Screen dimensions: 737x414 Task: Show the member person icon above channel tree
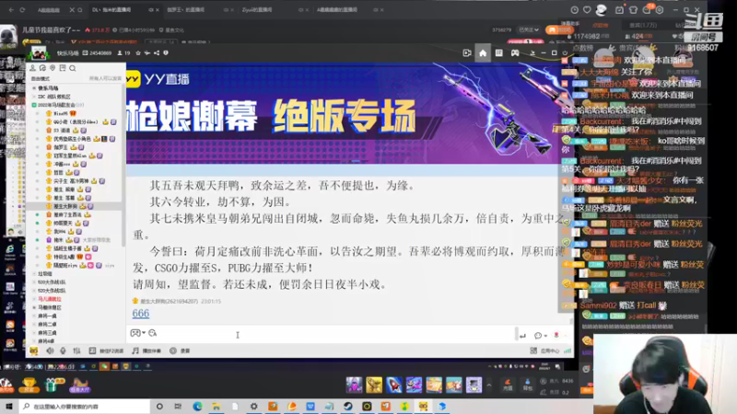[x=33, y=68]
